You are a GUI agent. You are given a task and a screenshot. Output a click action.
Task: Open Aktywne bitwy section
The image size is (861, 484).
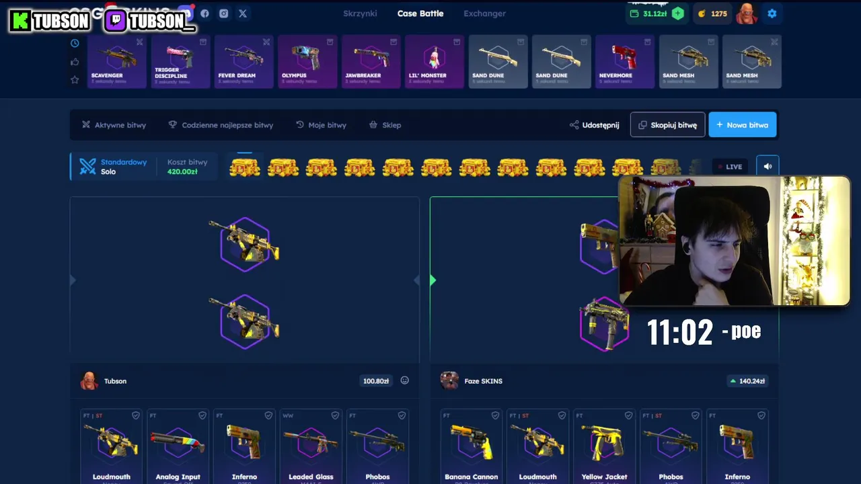point(114,125)
